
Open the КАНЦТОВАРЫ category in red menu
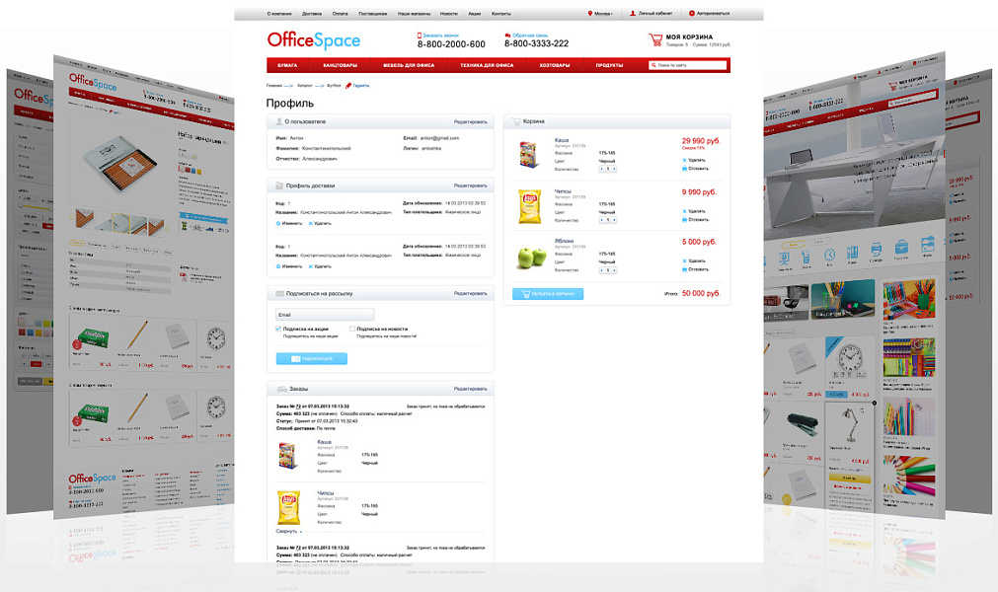coord(340,65)
